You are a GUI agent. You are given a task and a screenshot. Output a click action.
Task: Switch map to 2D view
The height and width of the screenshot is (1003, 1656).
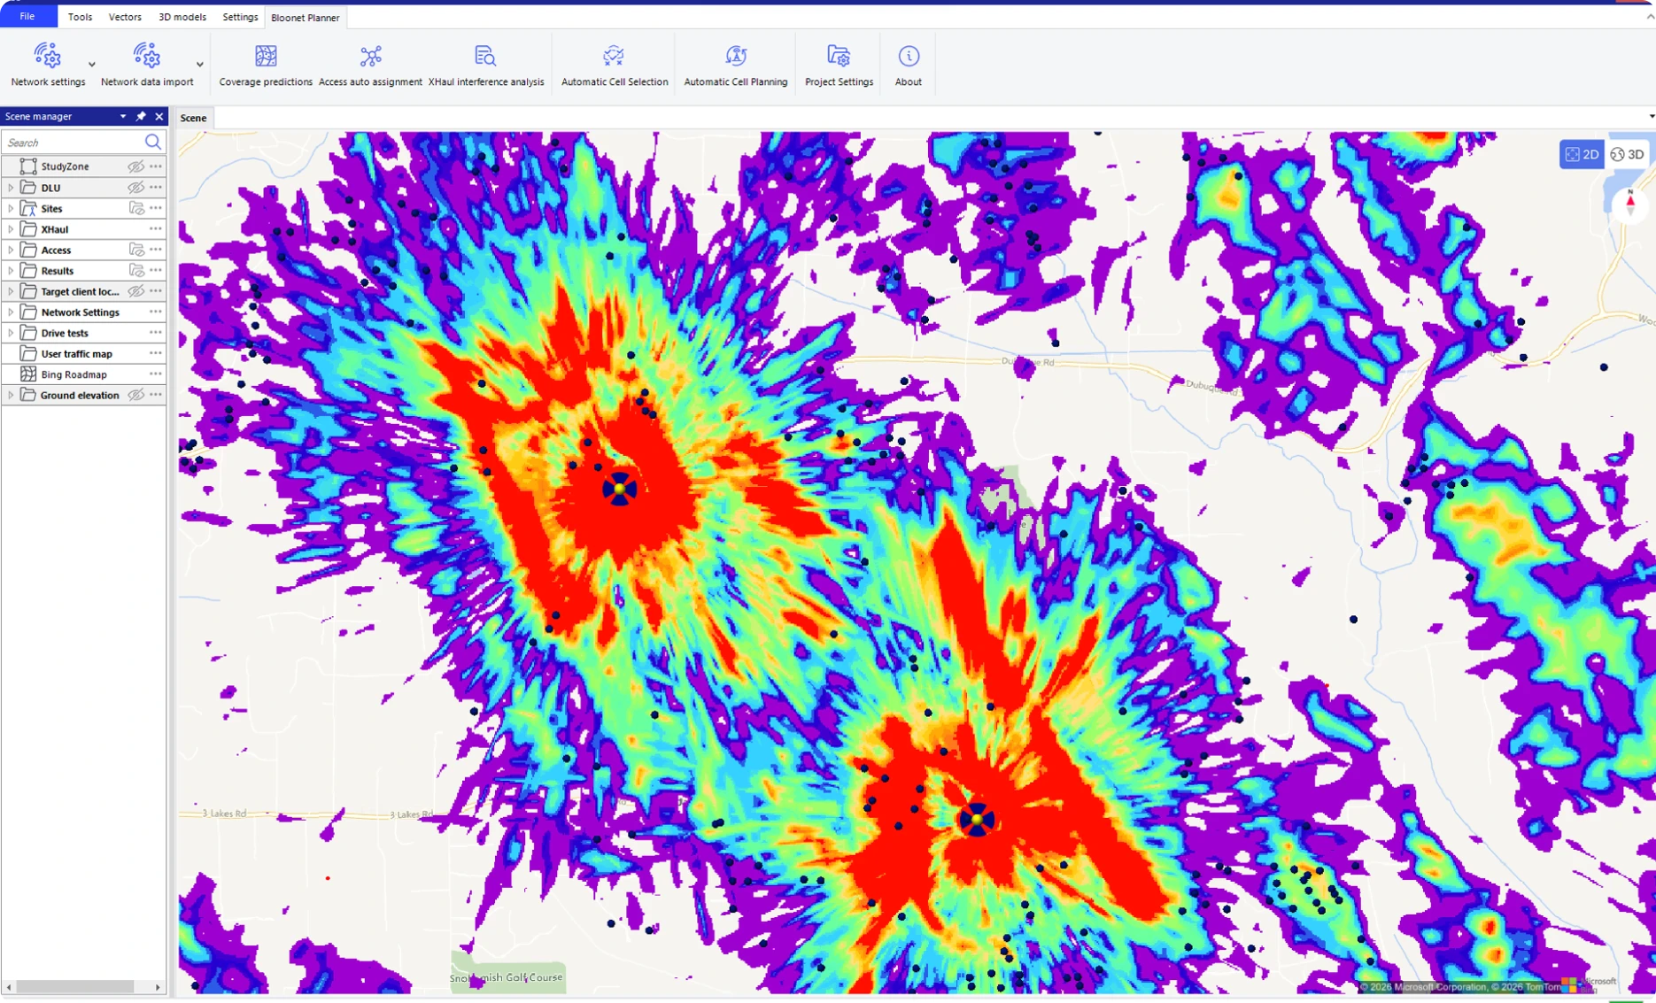[x=1582, y=154]
